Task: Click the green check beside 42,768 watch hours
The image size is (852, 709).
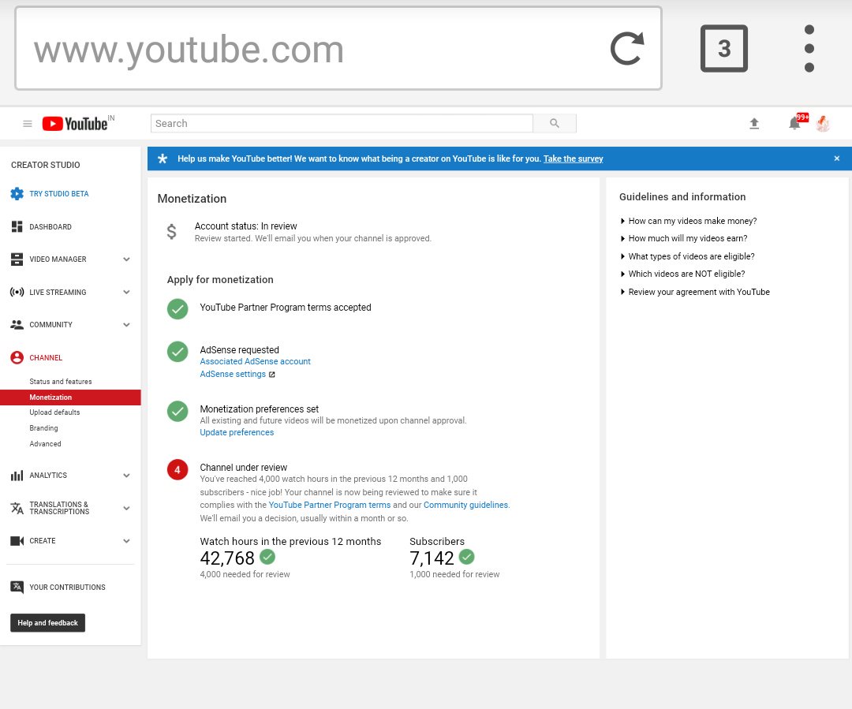Action: [x=267, y=557]
